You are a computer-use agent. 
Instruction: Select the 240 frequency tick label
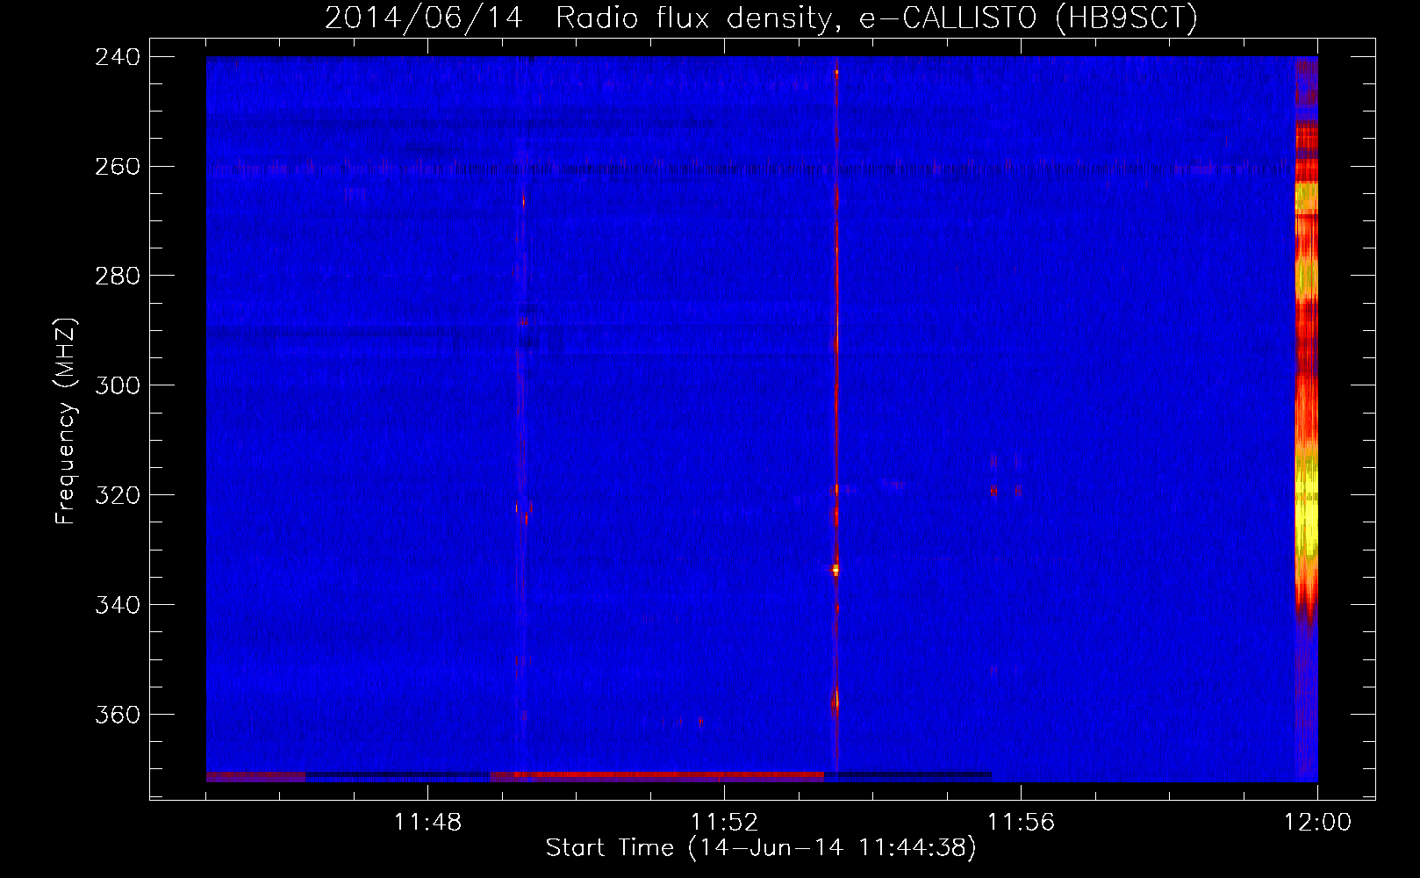[118, 57]
